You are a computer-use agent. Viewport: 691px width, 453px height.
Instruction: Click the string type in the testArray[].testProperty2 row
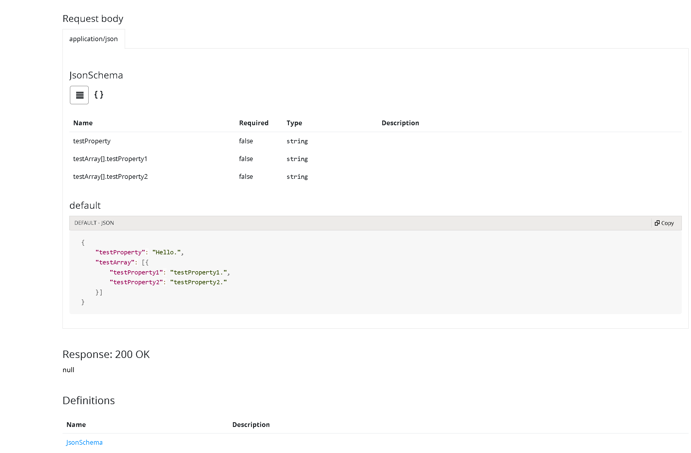[x=297, y=177]
